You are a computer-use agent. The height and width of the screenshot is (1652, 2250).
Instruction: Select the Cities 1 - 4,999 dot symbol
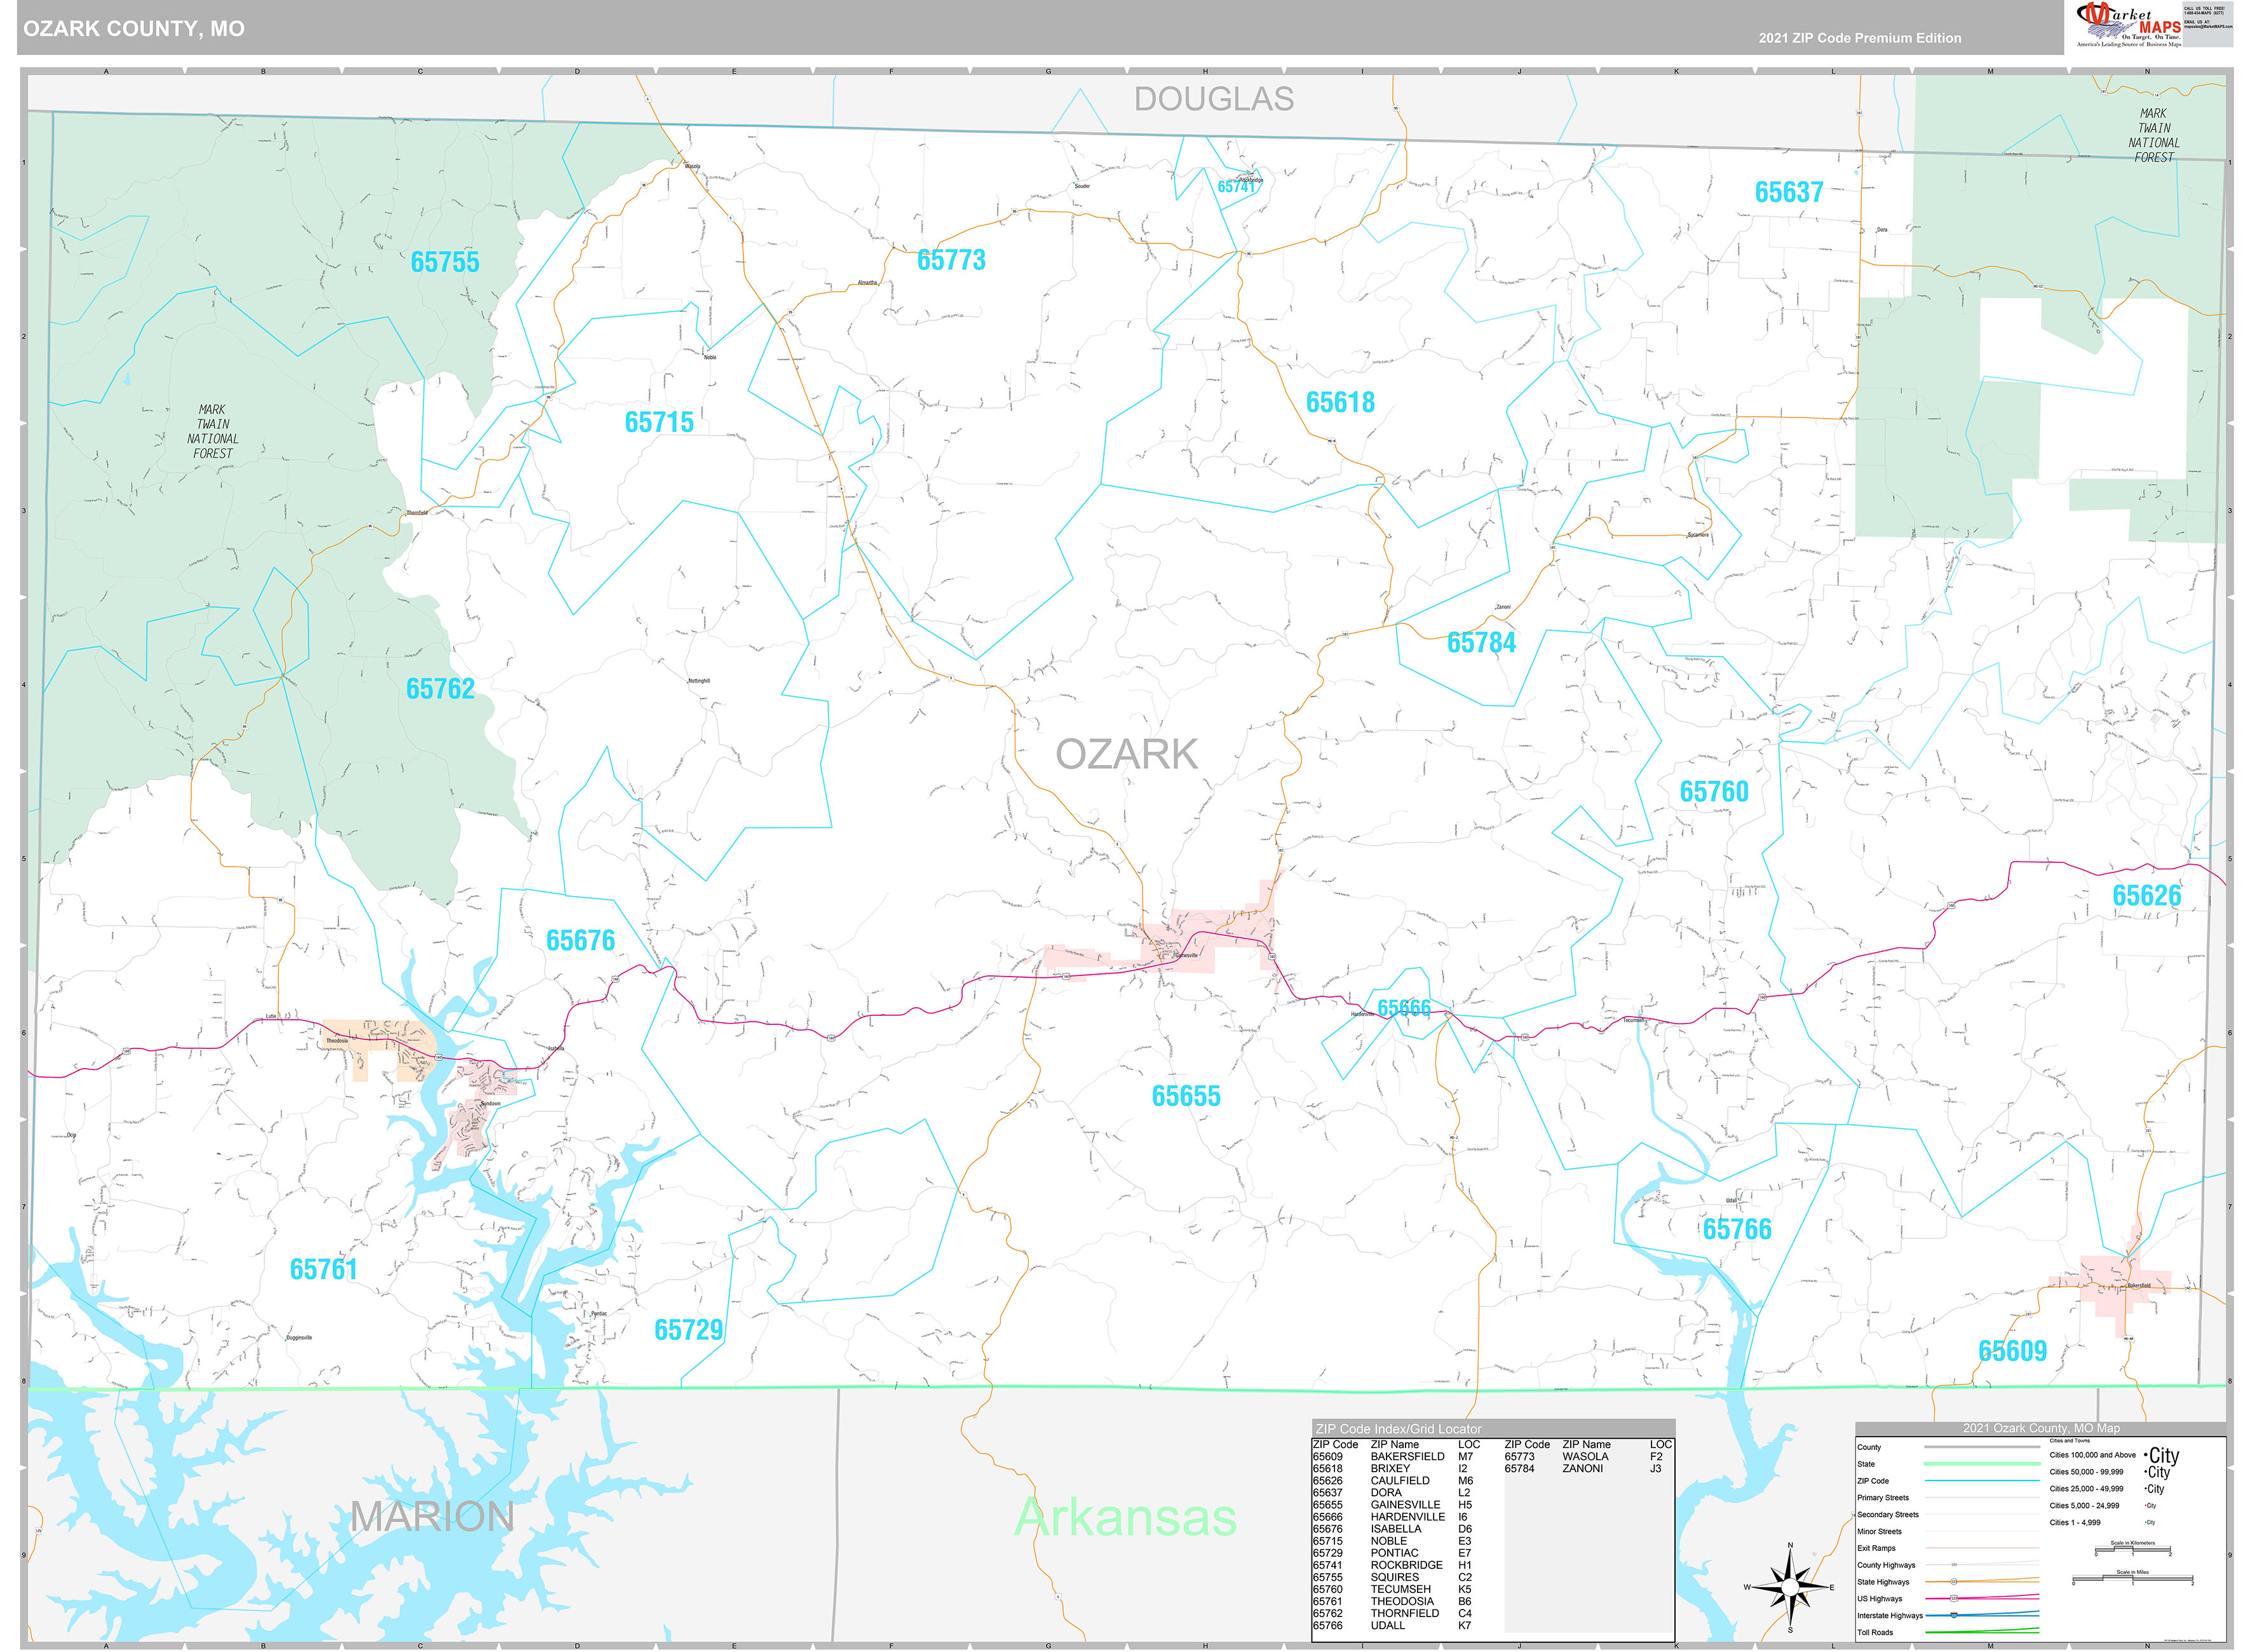tap(2146, 1522)
